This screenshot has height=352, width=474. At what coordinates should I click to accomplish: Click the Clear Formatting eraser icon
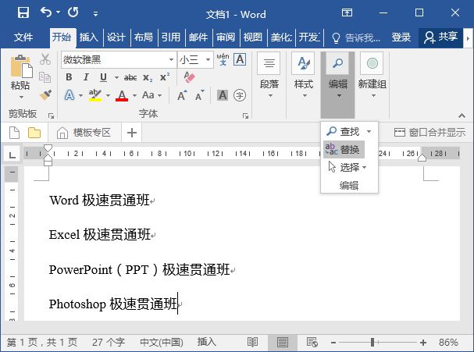pyautogui.click(x=188, y=77)
